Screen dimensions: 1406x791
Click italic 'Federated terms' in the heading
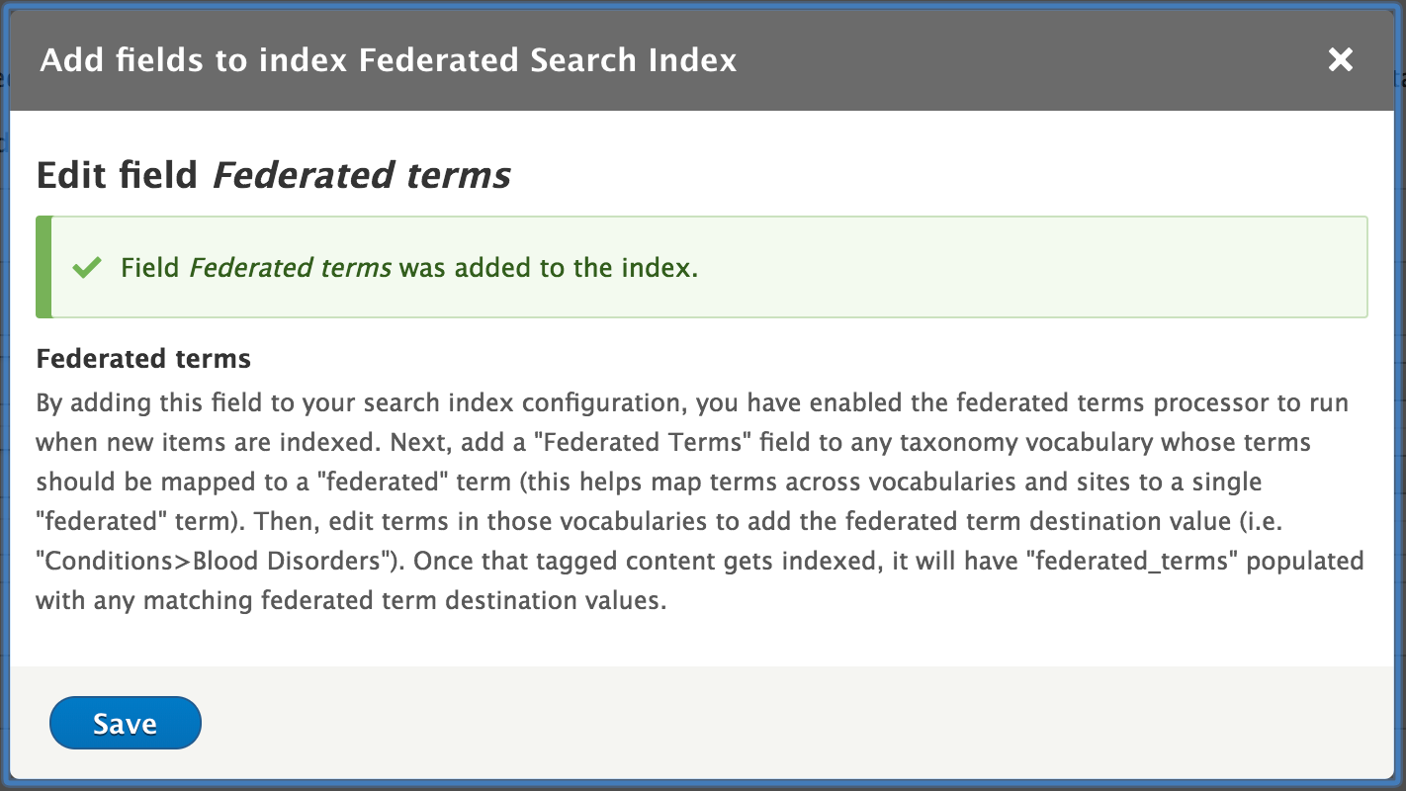pos(362,175)
